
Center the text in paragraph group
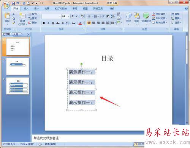coord(93,23)
